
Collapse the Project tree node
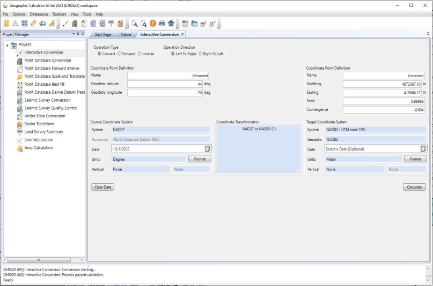click(x=7, y=45)
